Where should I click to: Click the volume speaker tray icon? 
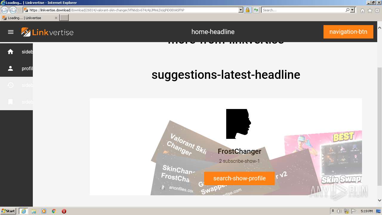pos(339,211)
